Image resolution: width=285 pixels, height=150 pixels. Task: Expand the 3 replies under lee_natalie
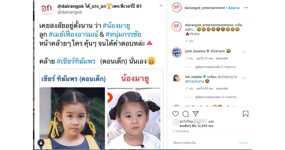coord(216,97)
